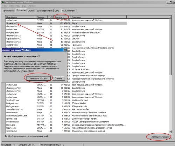Switch to the Процессы tab
Viewport: 175px width, 146px height.
point(21,11)
